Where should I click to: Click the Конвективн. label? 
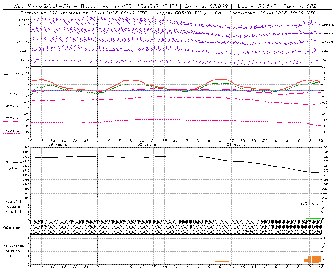pos(14,246)
